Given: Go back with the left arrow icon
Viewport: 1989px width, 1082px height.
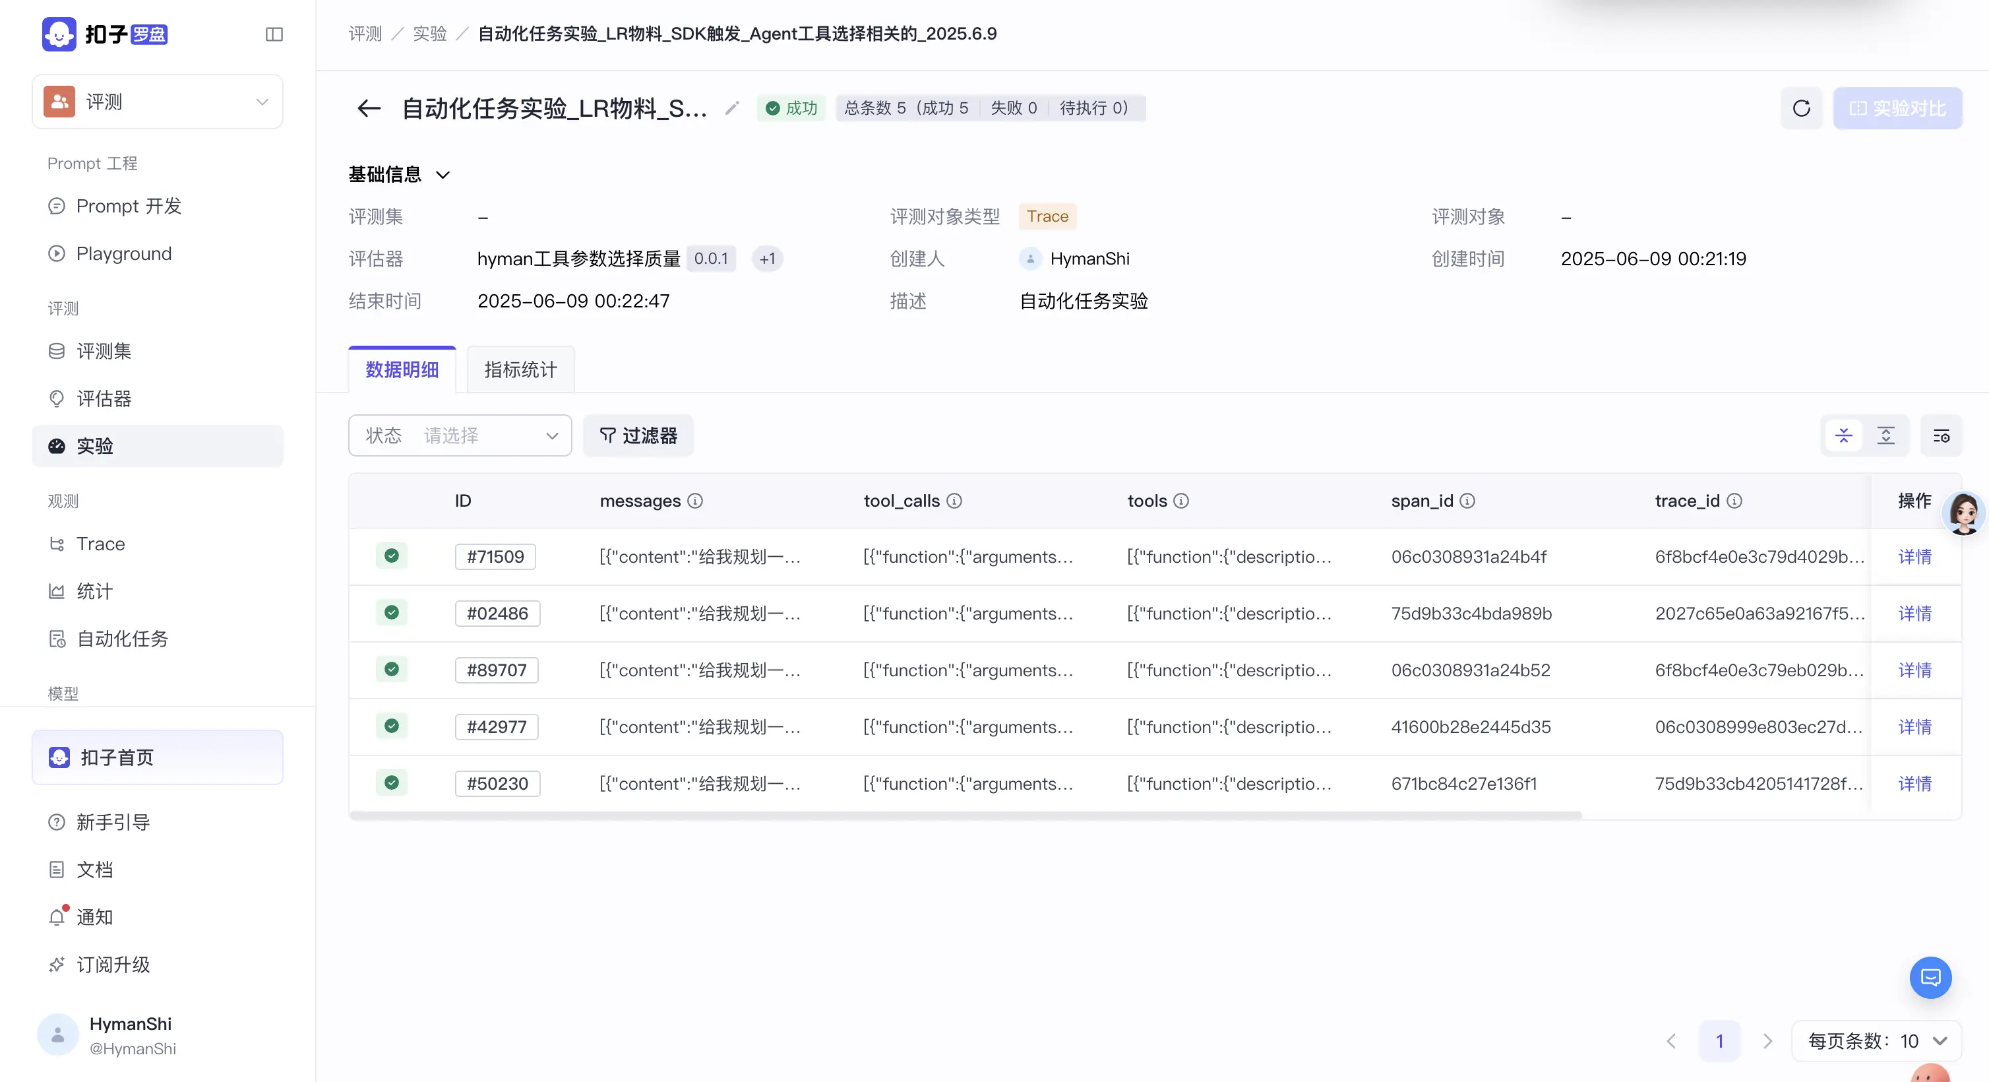Looking at the screenshot, I should tap(369, 108).
